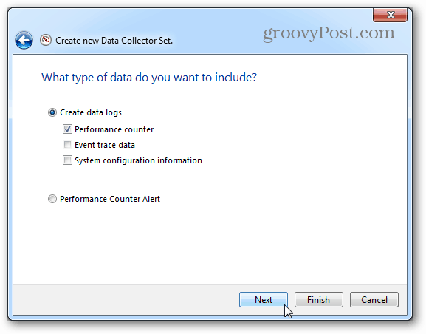The width and height of the screenshot is (426, 334).
Task: Cancel the Data Collector Set wizard
Action: pyautogui.click(x=374, y=300)
